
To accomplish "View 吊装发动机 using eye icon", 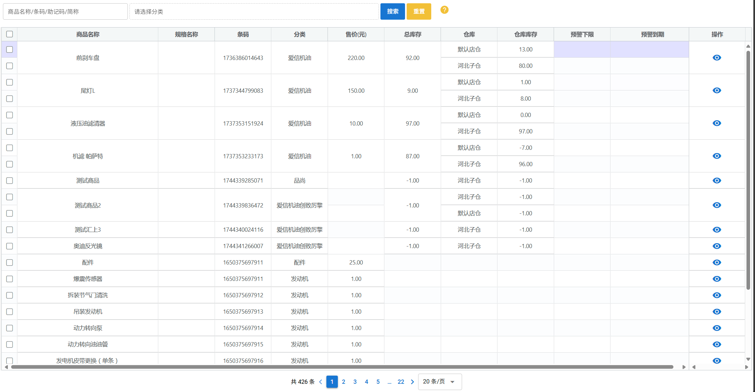I will click(x=717, y=312).
